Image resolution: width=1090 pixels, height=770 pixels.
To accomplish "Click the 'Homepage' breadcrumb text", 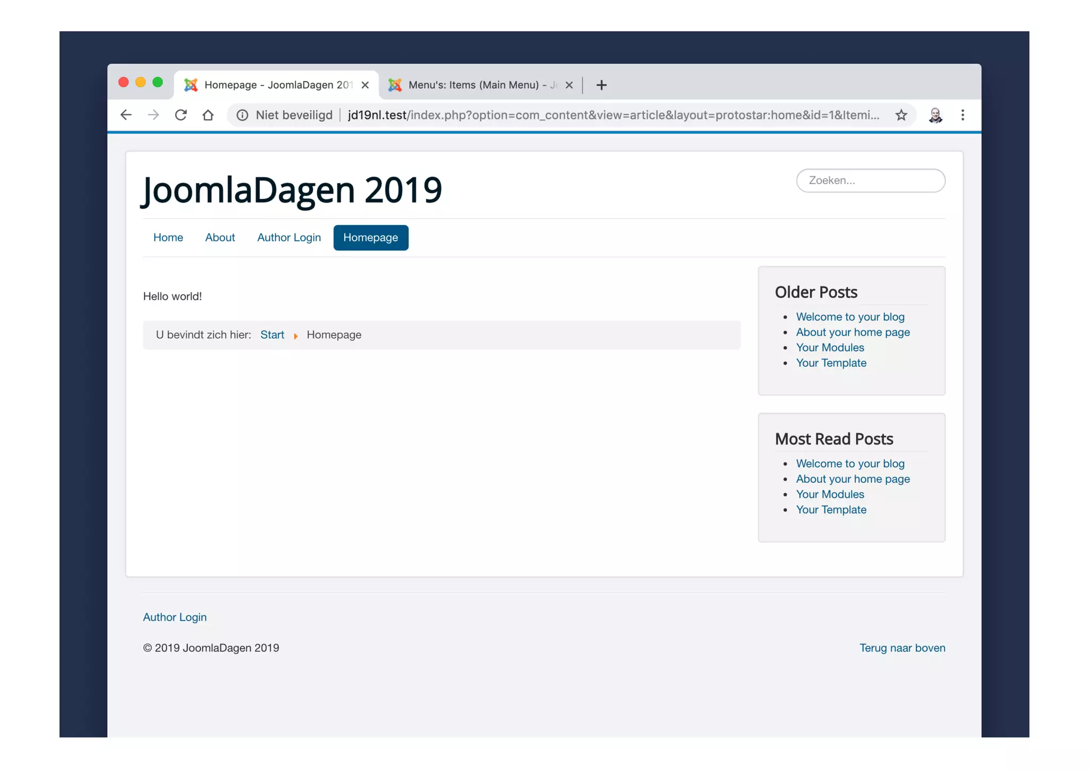I will [x=334, y=334].
